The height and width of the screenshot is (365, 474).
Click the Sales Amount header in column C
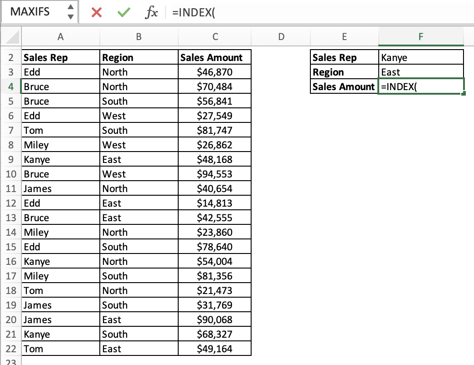tap(215, 57)
